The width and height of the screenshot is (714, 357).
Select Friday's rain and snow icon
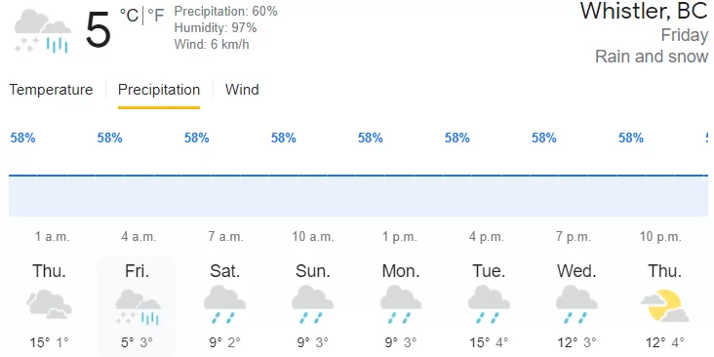click(138, 307)
